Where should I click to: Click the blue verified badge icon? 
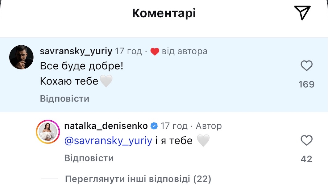point(154,126)
